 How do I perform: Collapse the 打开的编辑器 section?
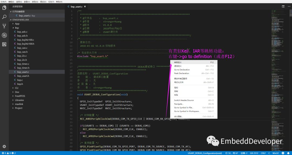pos(37,12)
